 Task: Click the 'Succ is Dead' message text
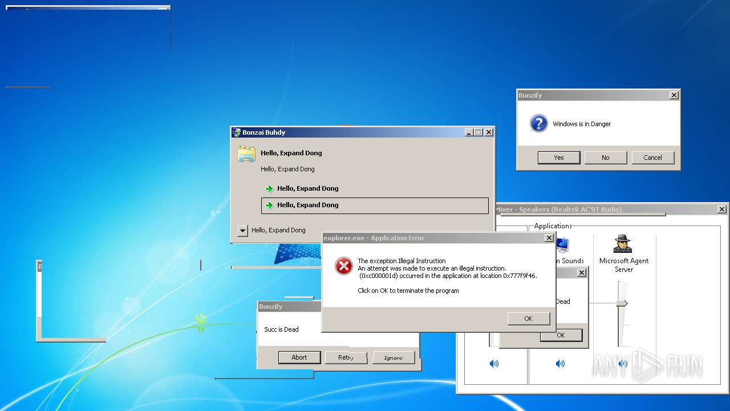(x=281, y=329)
